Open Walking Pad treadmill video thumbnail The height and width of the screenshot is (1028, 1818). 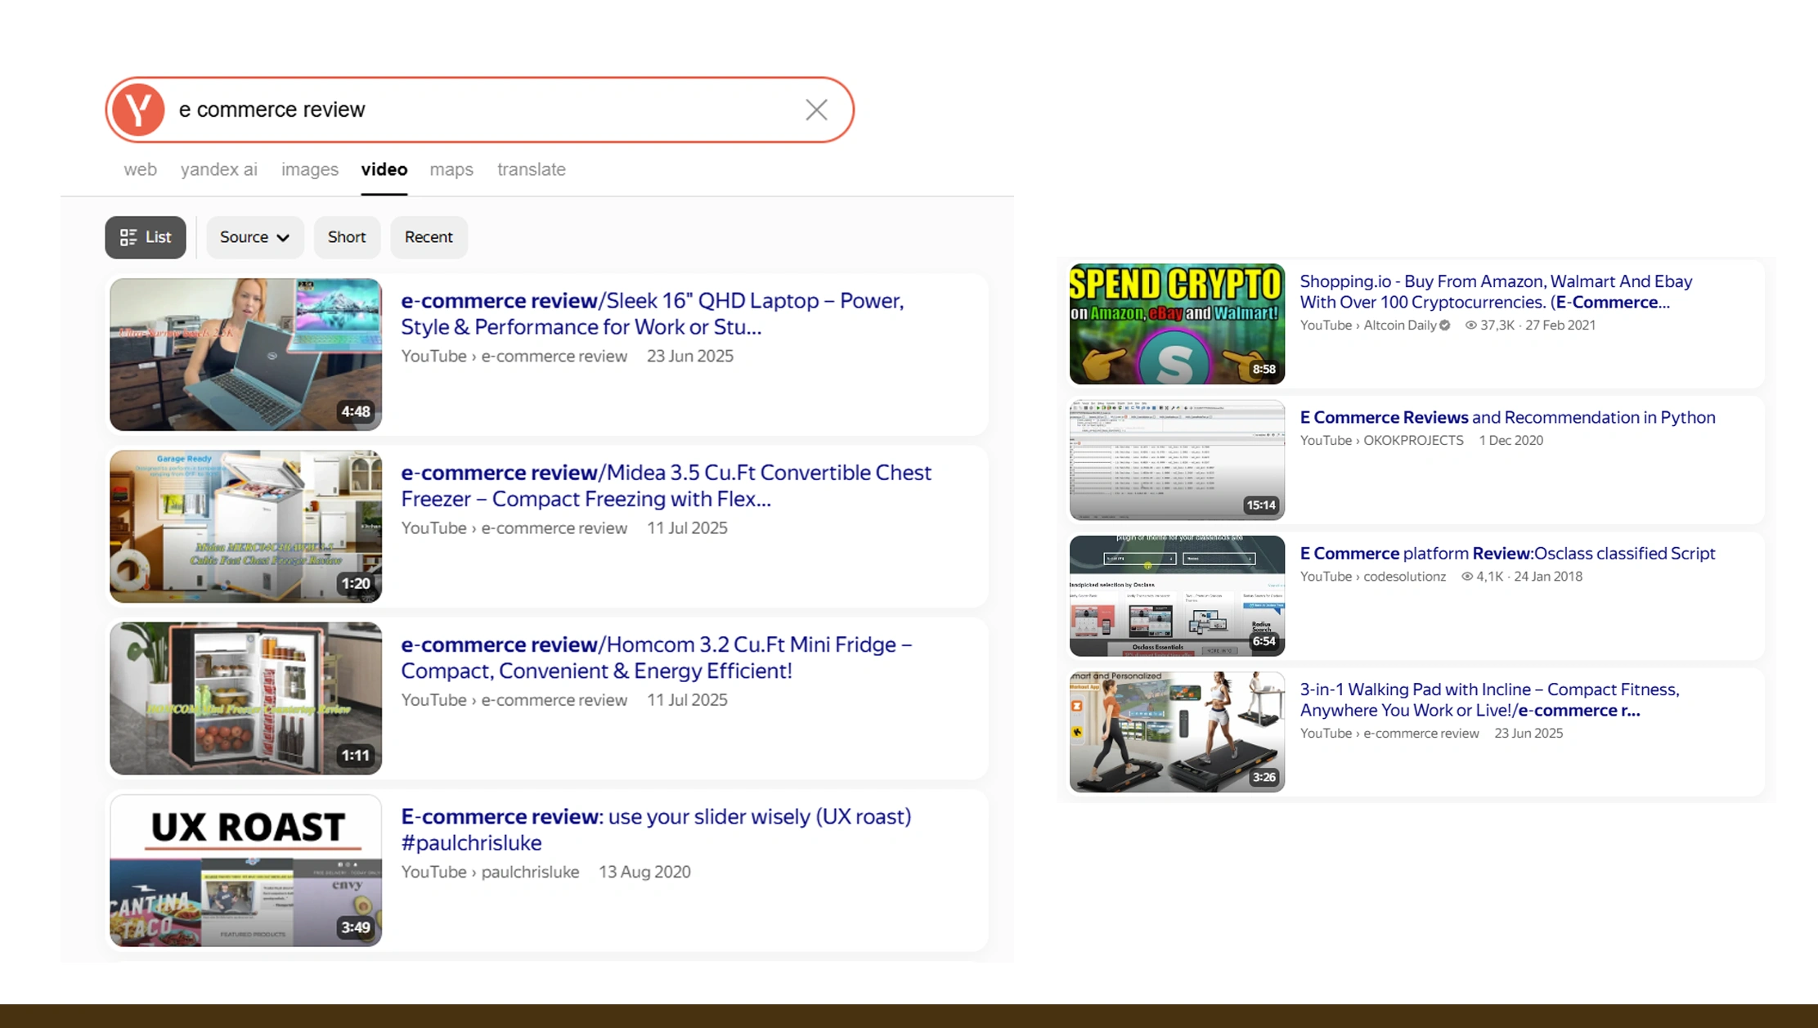1176,732
